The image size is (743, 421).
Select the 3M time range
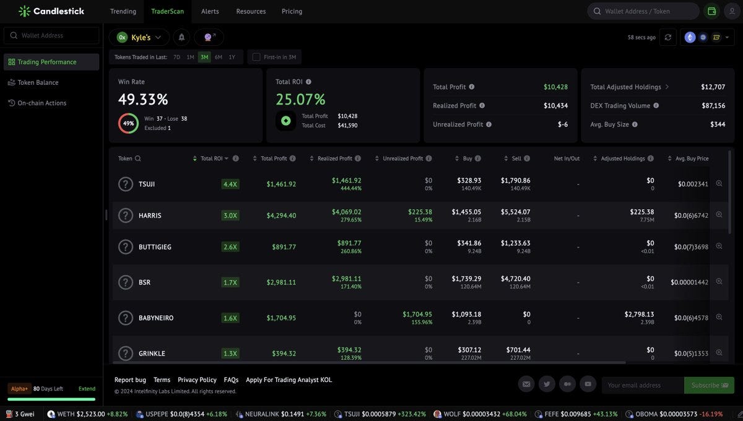(x=204, y=57)
